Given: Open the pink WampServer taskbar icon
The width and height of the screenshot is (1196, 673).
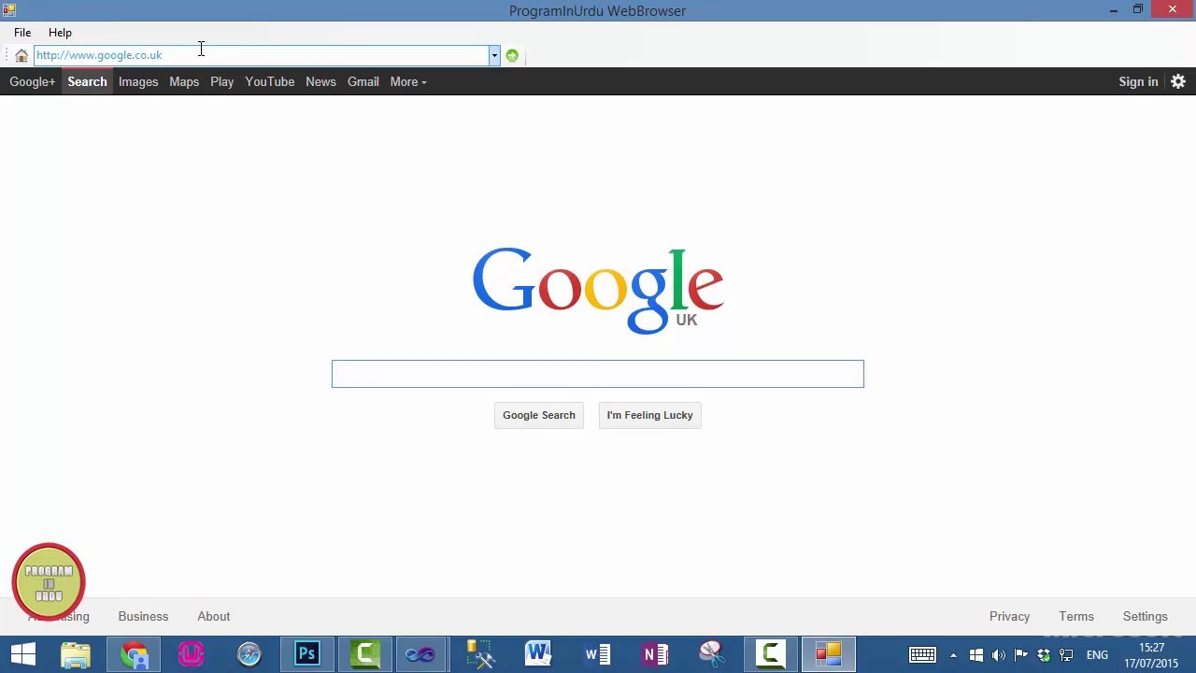Looking at the screenshot, I should point(192,654).
